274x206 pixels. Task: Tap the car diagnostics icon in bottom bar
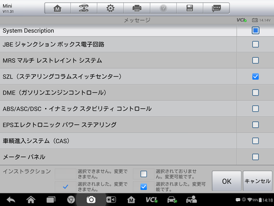(x=172, y=200)
